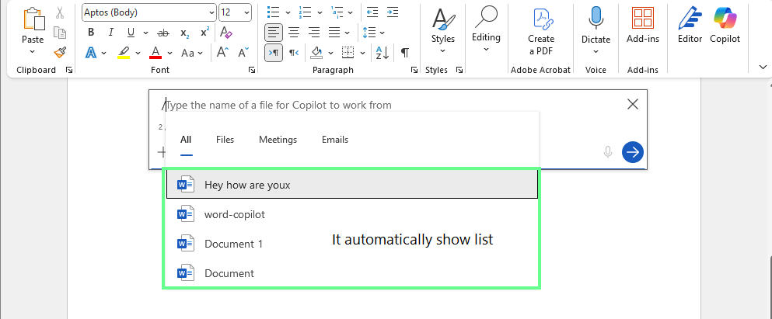
Task: Click Decrease Font Size icon
Action: coord(243,52)
